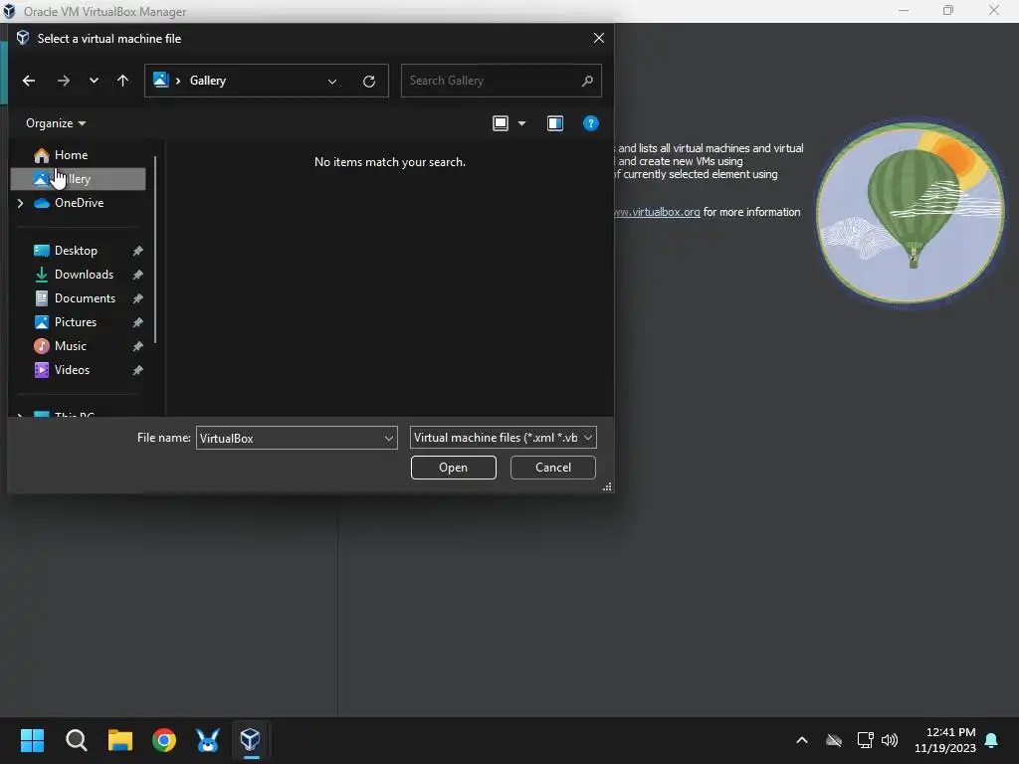Open File Explorer from taskbar
The width and height of the screenshot is (1019, 764).
(120, 740)
